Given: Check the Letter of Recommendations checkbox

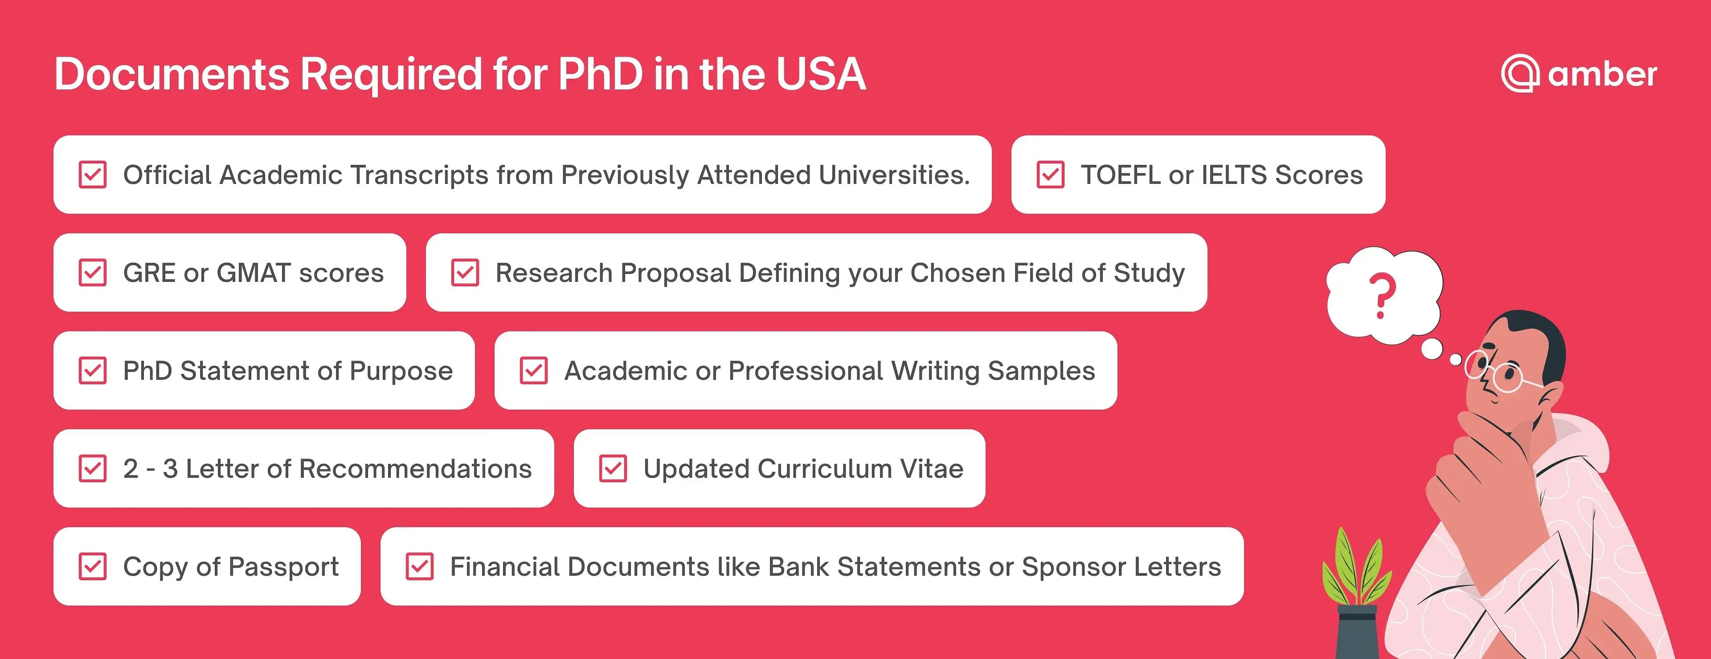Looking at the screenshot, I should tap(92, 468).
